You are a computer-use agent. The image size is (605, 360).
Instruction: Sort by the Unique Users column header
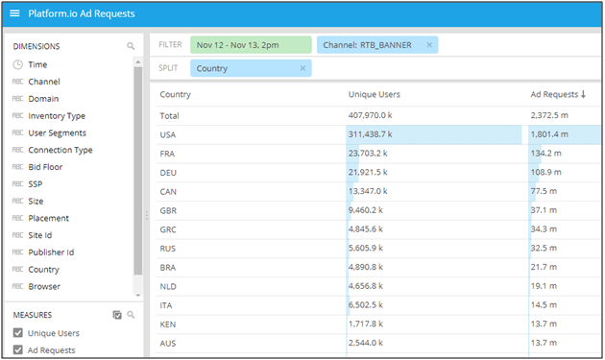374,94
